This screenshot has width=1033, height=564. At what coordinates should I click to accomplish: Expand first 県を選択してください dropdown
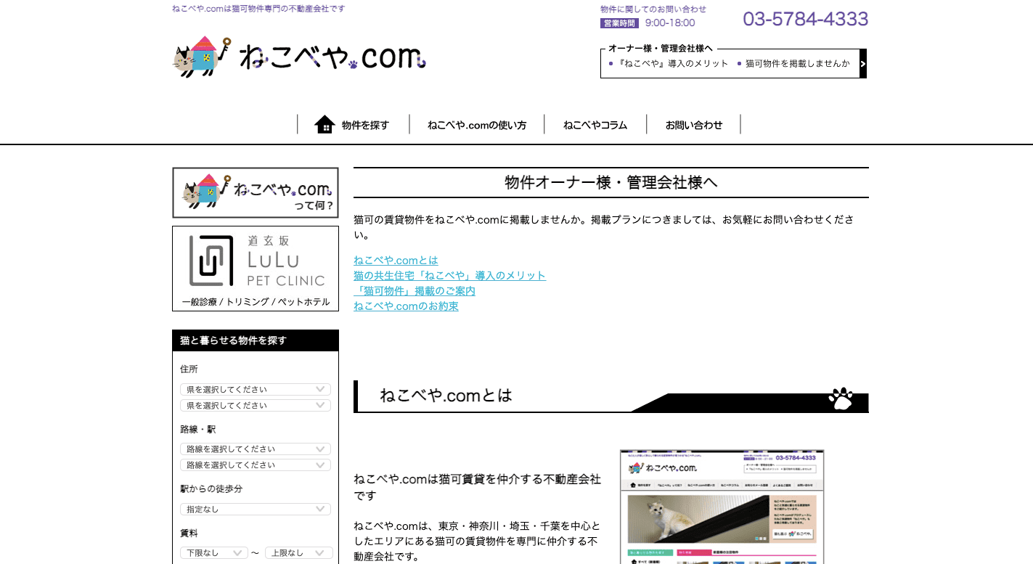[x=256, y=390]
